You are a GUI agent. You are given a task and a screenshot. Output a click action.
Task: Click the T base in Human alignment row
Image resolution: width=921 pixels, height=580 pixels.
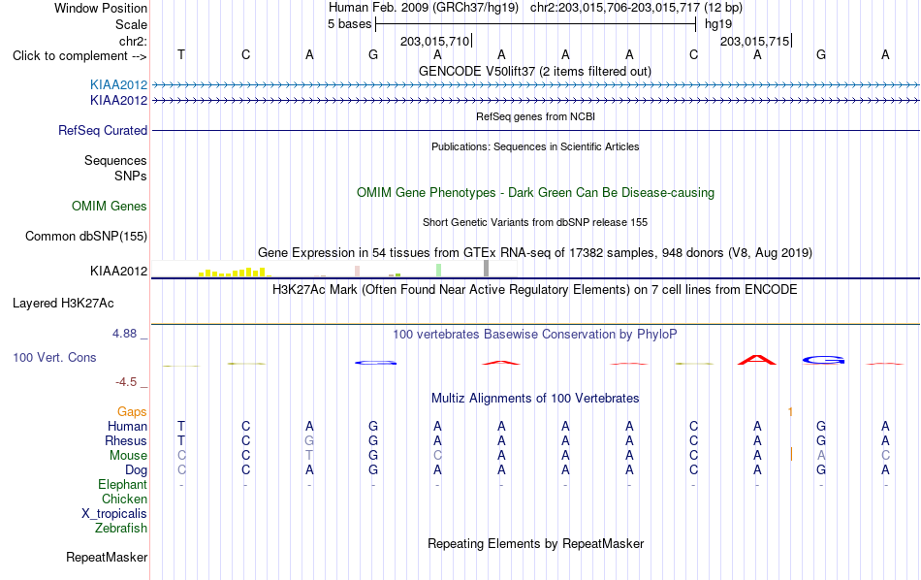click(x=181, y=426)
